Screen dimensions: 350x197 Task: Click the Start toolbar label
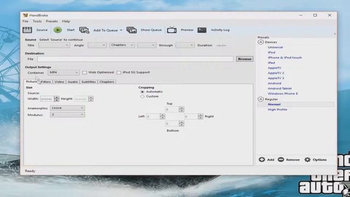click(71, 30)
